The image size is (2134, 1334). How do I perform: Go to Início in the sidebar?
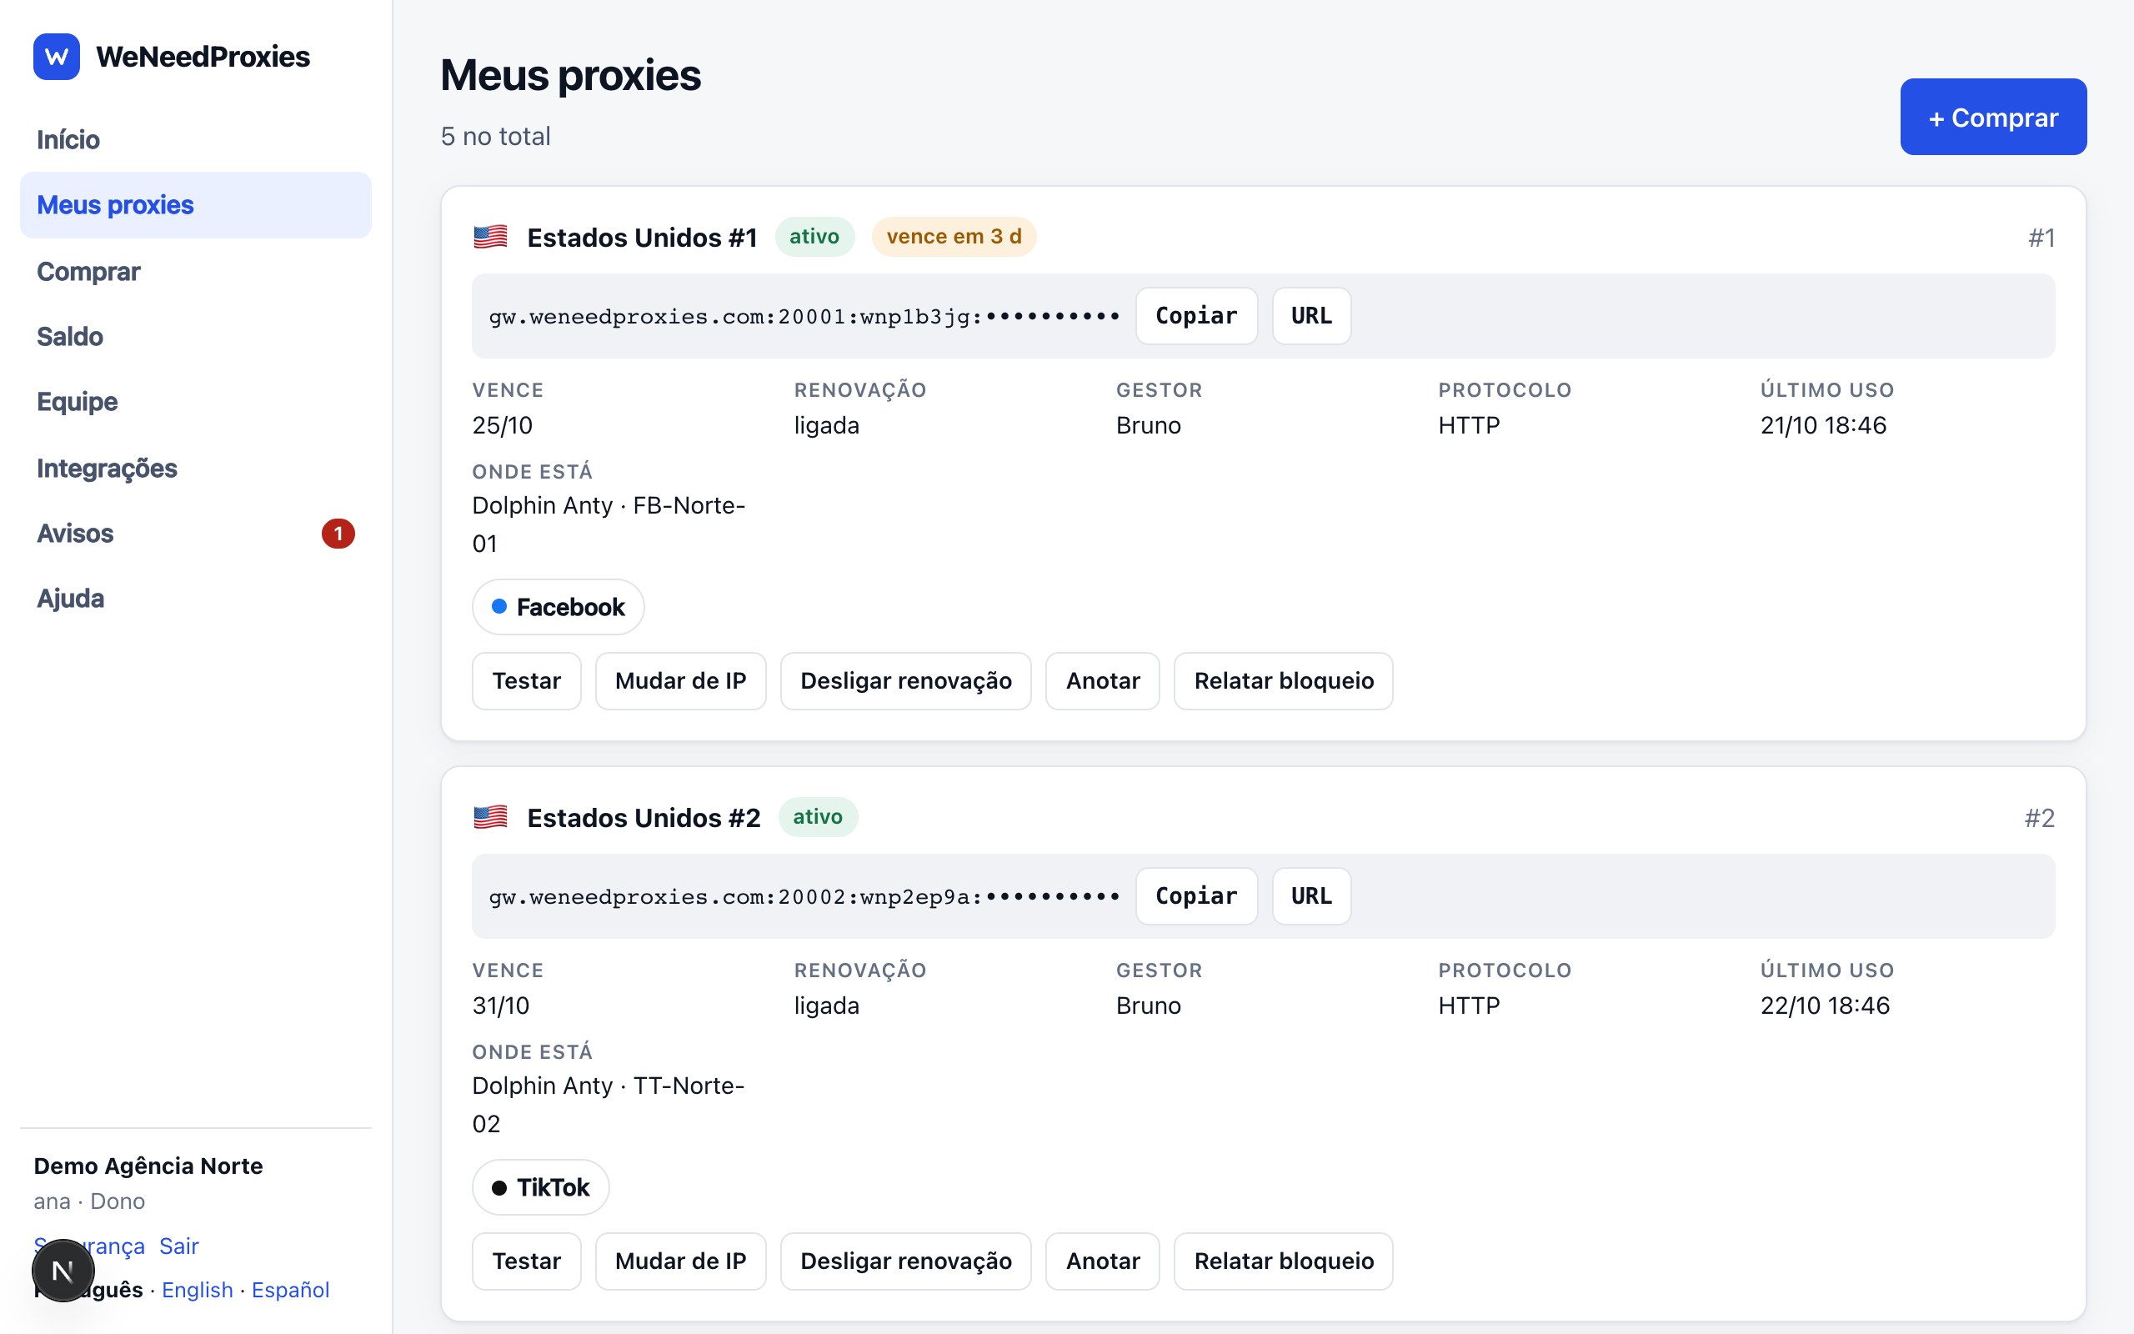coord(196,139)
